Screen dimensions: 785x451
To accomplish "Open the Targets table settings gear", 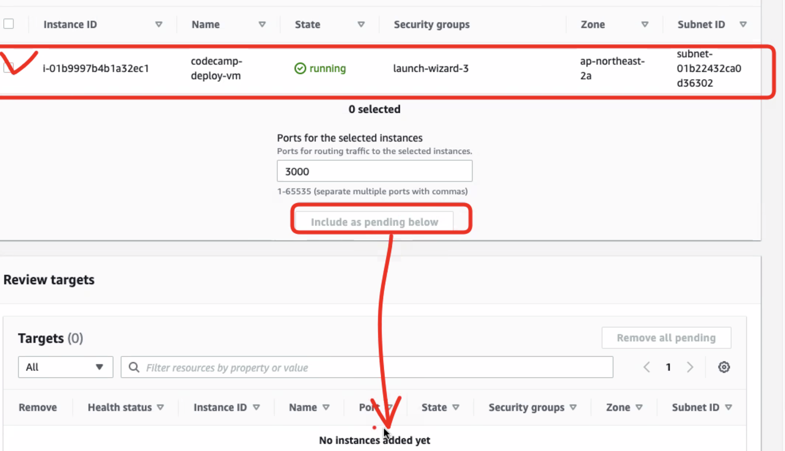I will [724, 367].
